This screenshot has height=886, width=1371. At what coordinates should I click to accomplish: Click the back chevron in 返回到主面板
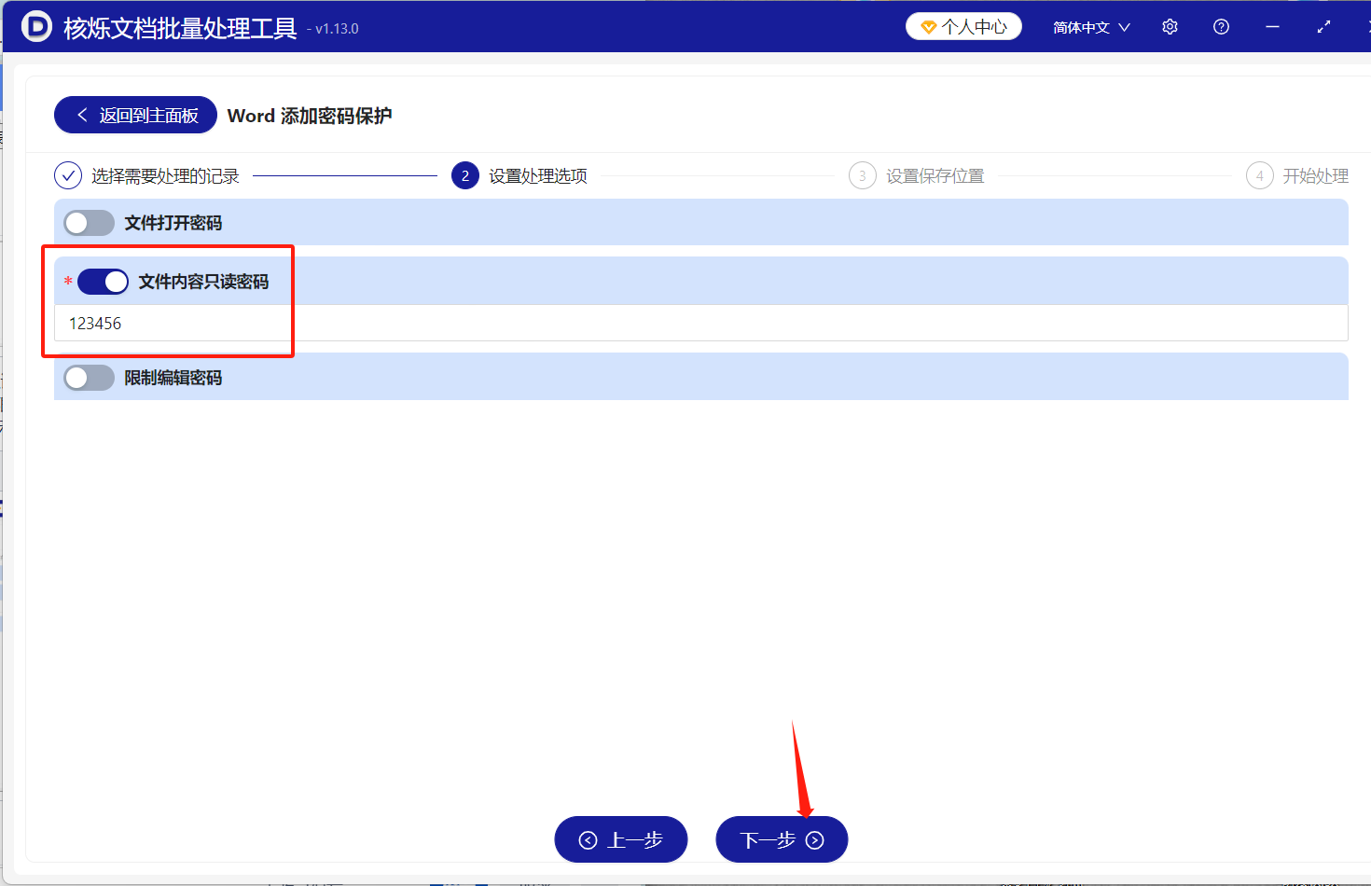[83, 115]
